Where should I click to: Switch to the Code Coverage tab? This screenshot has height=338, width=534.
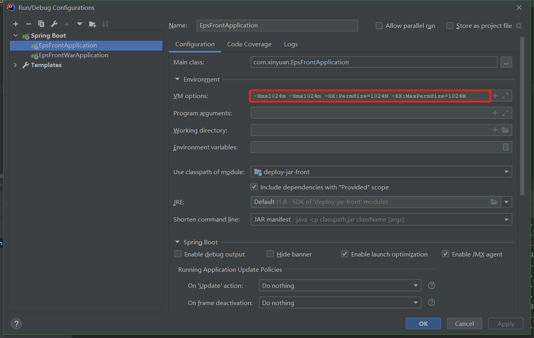249,44
